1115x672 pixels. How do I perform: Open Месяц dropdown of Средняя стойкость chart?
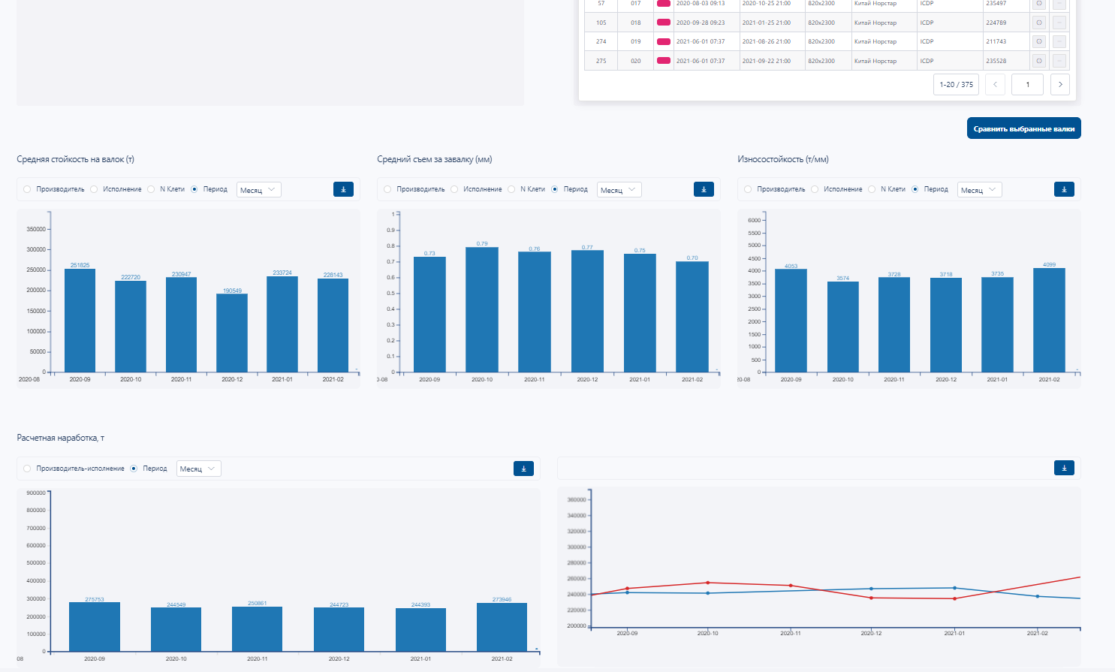coord(259,190)
